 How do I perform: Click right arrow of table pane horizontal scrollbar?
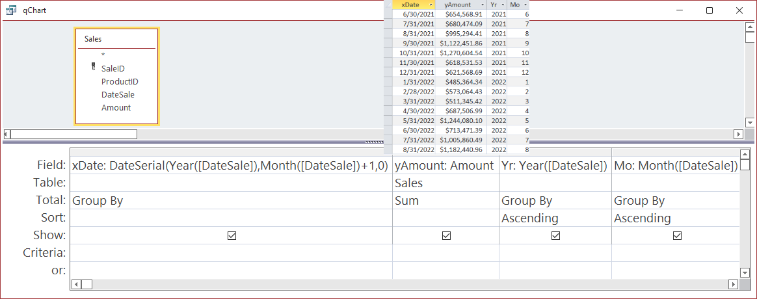click(x=738, y=134)
